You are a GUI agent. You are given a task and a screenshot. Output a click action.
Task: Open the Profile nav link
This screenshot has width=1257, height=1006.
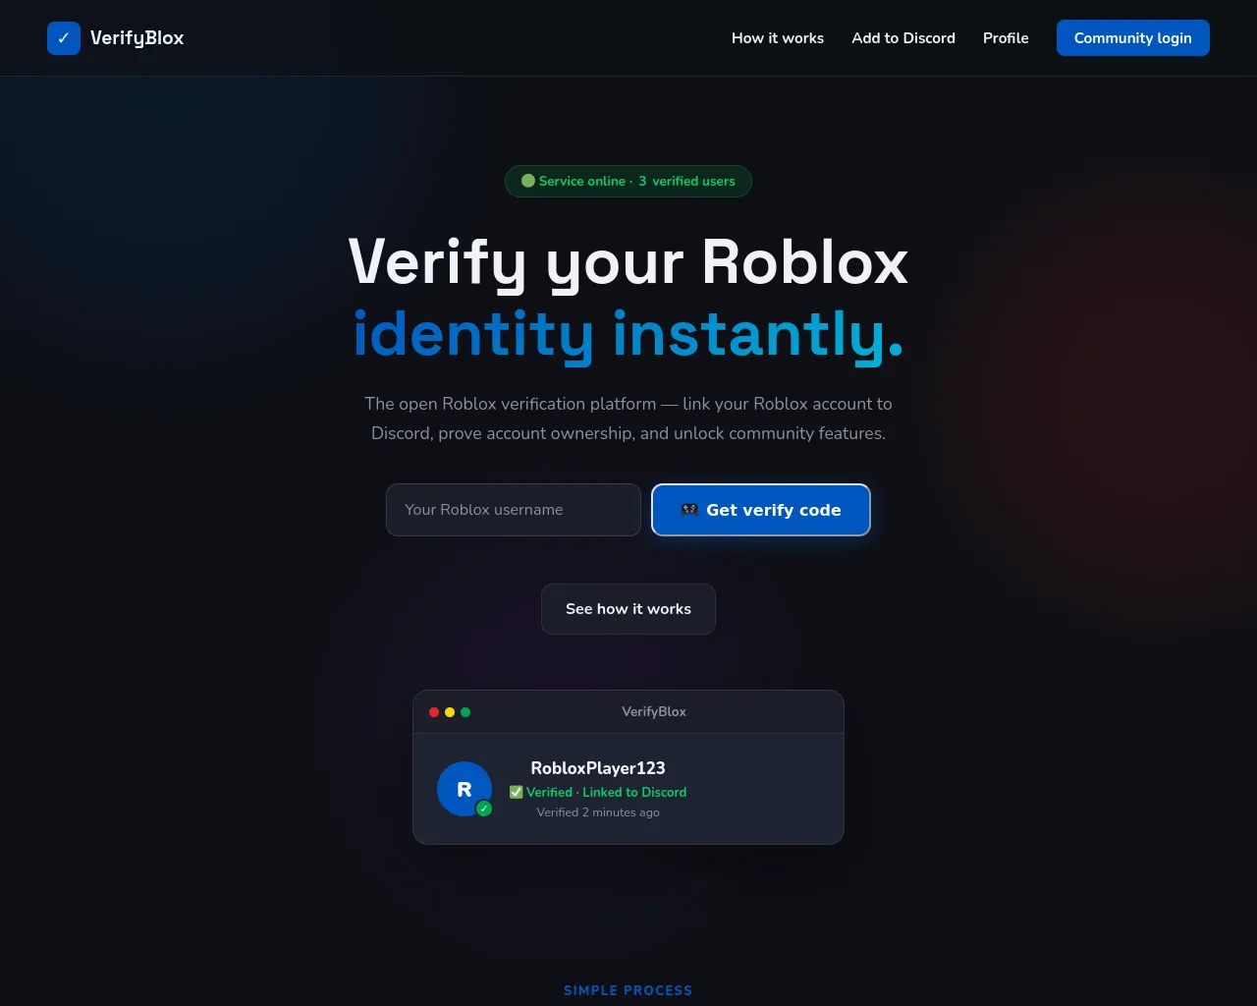(1006, 38)
